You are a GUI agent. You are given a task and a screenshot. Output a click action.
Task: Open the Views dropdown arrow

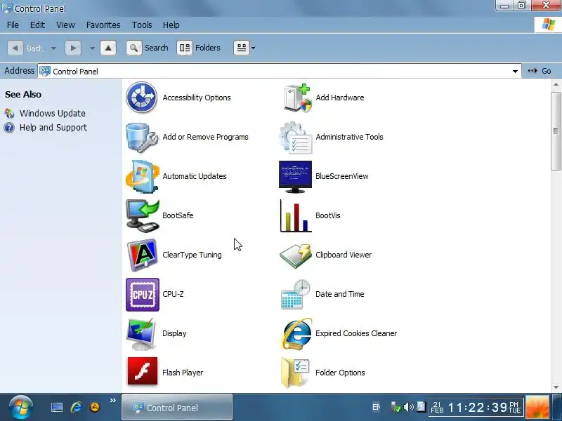point(253,48)
